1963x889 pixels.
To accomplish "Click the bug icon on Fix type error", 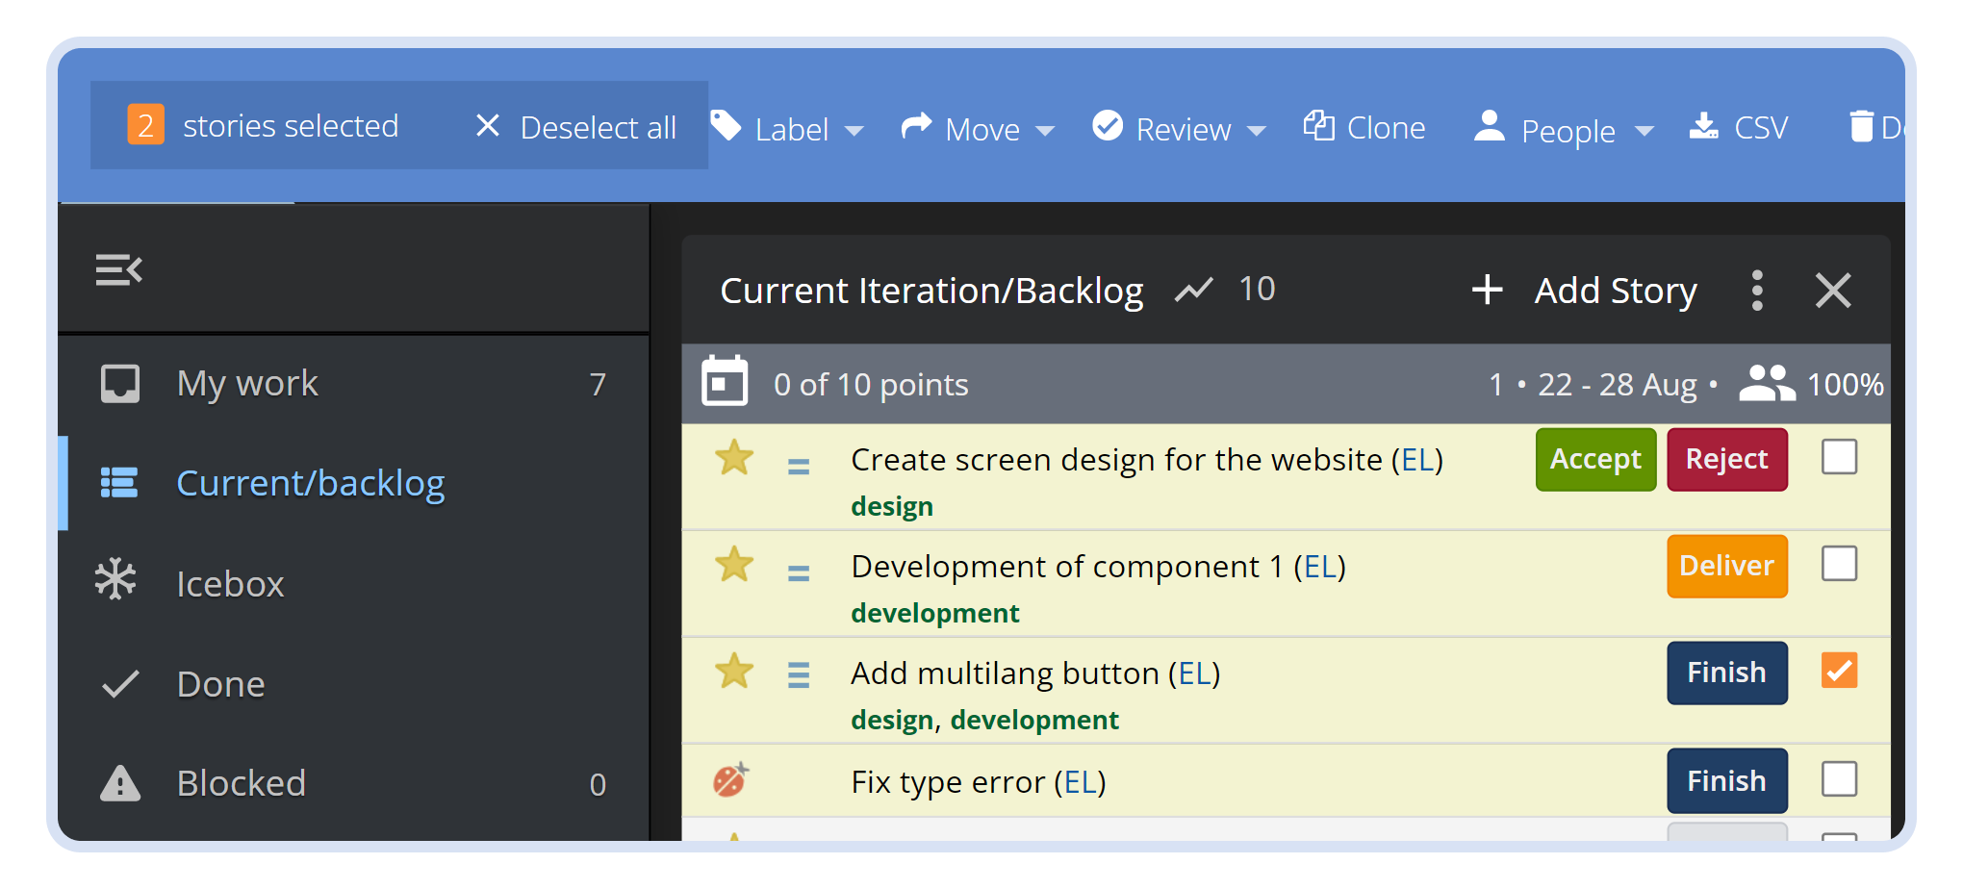I will [x=731, y=779].
